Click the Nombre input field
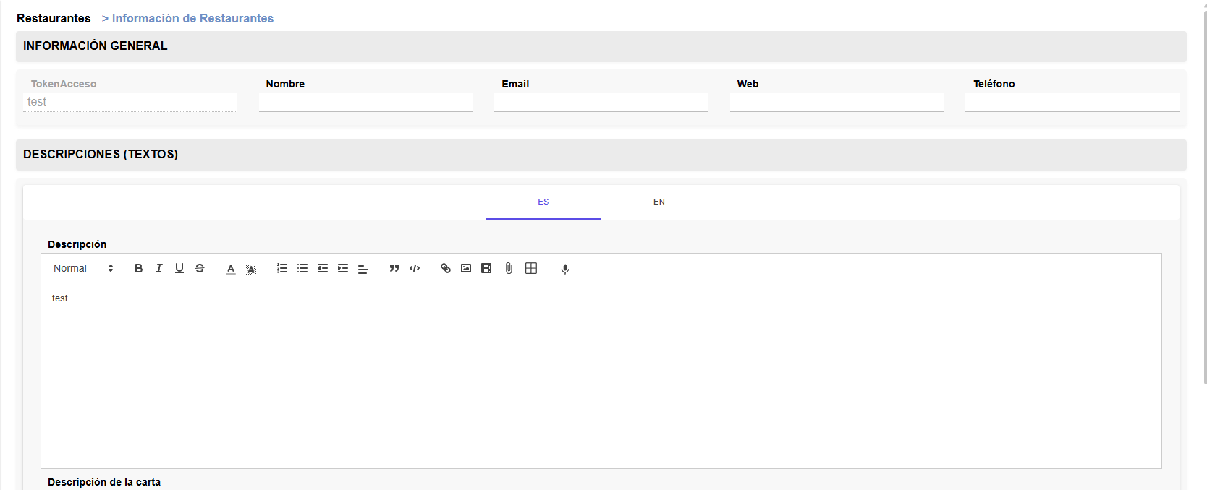Screen dimensions: 1207x490 click(x=365, y=102)
